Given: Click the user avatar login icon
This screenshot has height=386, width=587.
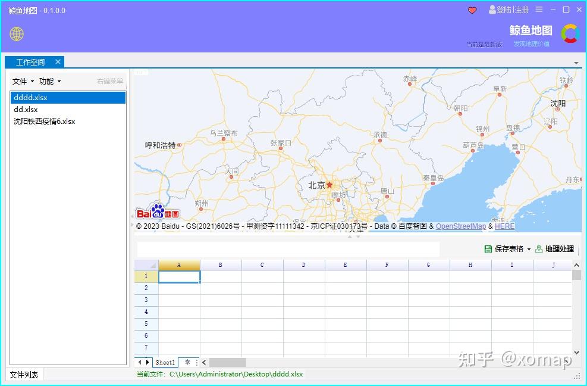Looking at the screenshot, I should pos(492,10).
